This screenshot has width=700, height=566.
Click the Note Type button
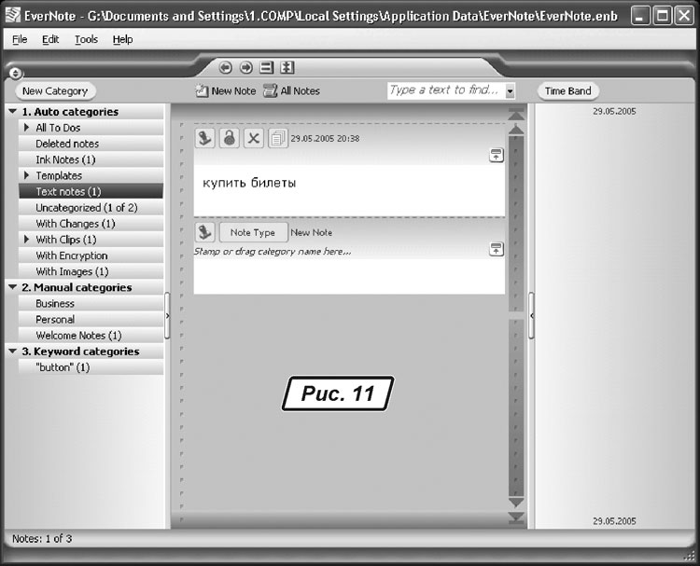(253, 232)
